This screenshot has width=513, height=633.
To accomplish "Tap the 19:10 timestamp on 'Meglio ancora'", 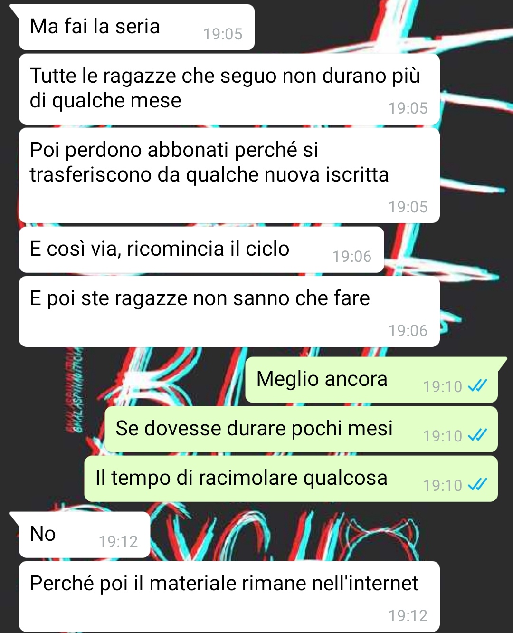I will (443, 387).
